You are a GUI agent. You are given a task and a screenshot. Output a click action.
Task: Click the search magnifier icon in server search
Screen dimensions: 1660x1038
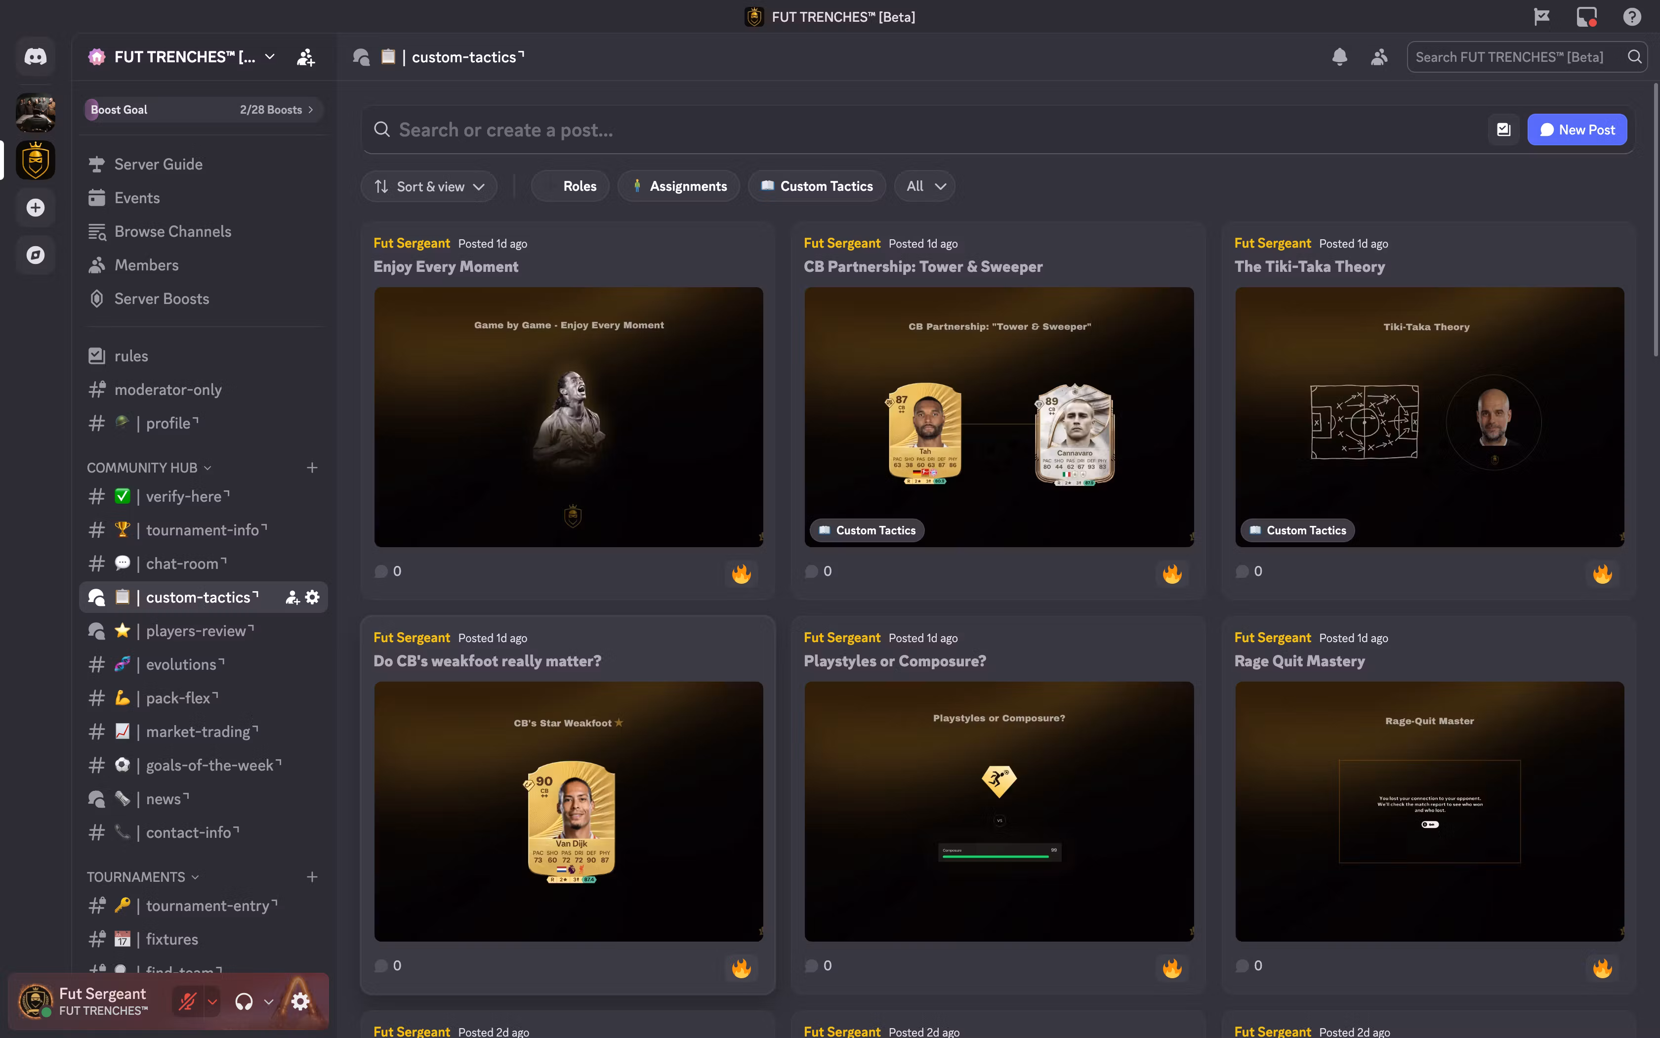(1635, 57)
